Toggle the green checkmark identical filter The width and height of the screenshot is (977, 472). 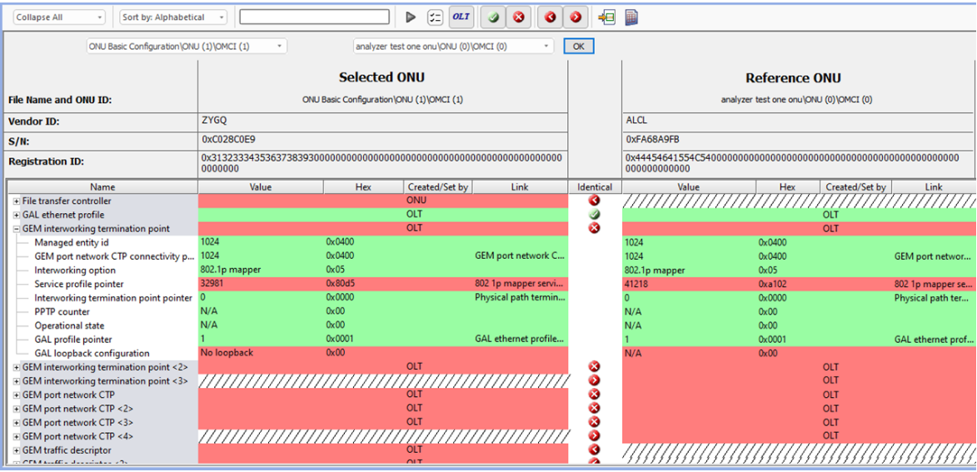click(495, 17)
